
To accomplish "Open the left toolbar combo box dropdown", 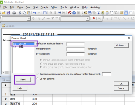I will pyautogui.click(x=29, y=19).
